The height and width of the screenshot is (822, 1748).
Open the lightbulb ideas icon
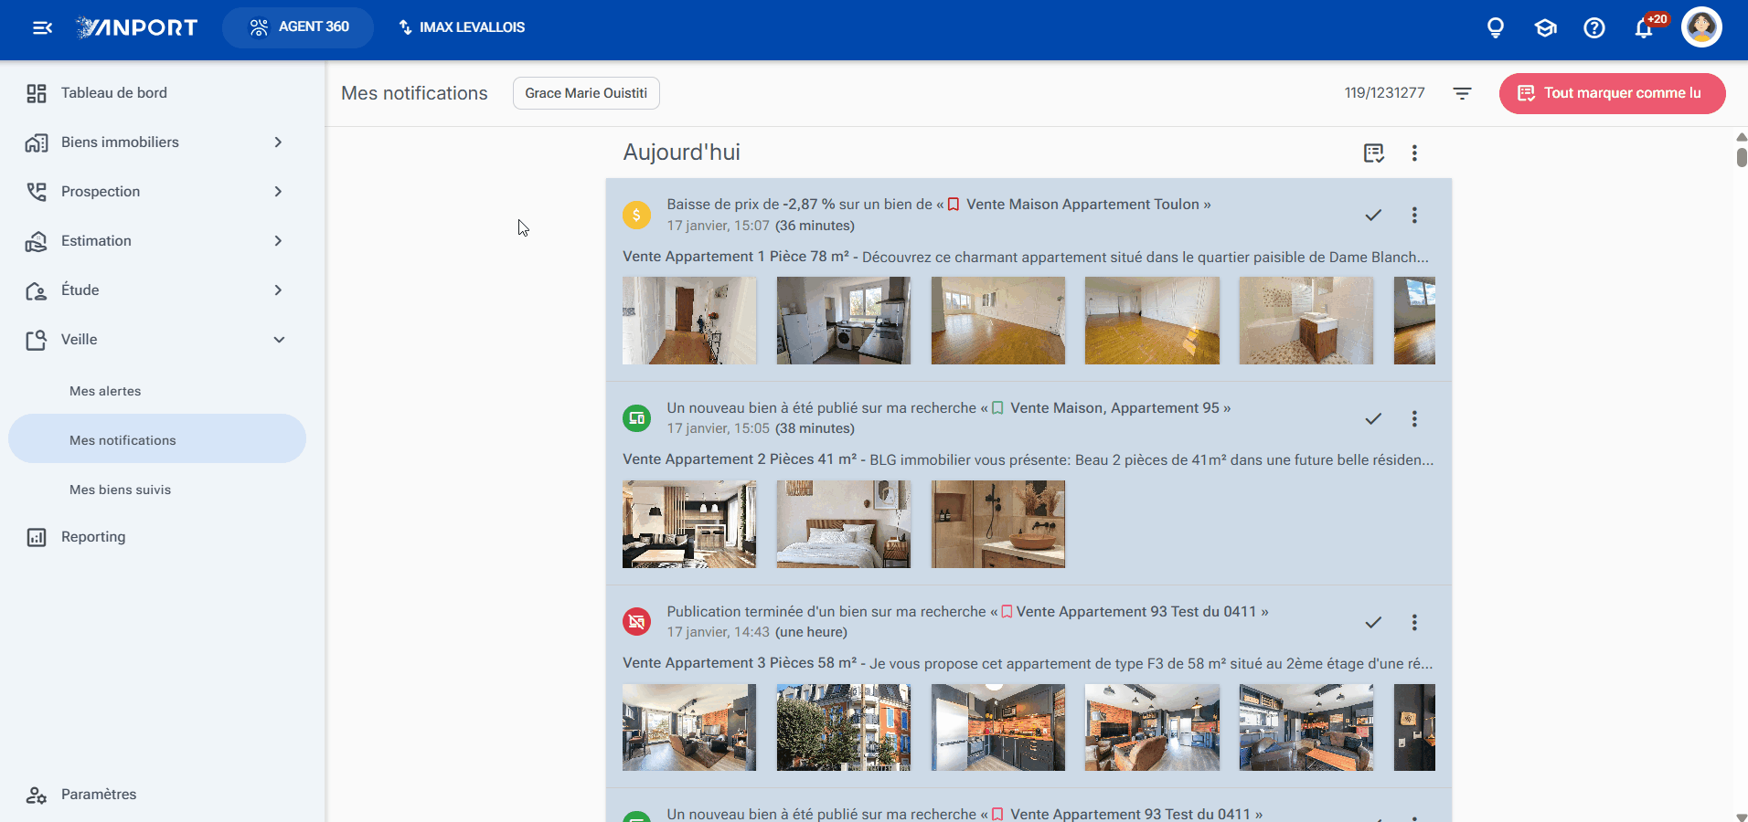tap(1496, 27)
